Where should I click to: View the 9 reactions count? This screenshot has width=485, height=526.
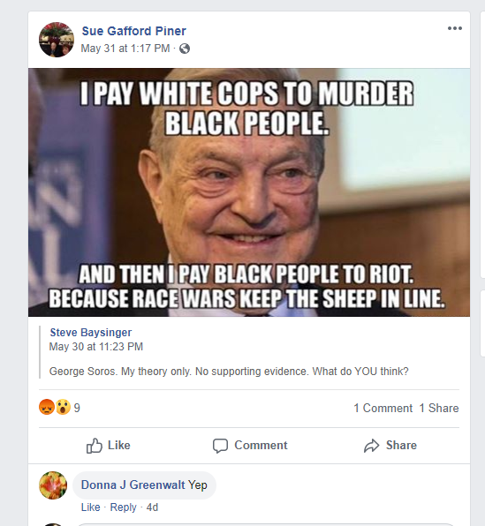(77, 408)
